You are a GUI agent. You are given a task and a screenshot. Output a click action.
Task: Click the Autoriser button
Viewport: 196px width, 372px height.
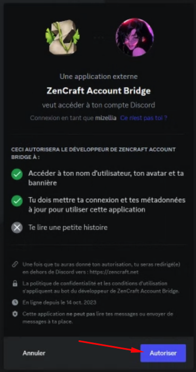(x=163, y=353)
